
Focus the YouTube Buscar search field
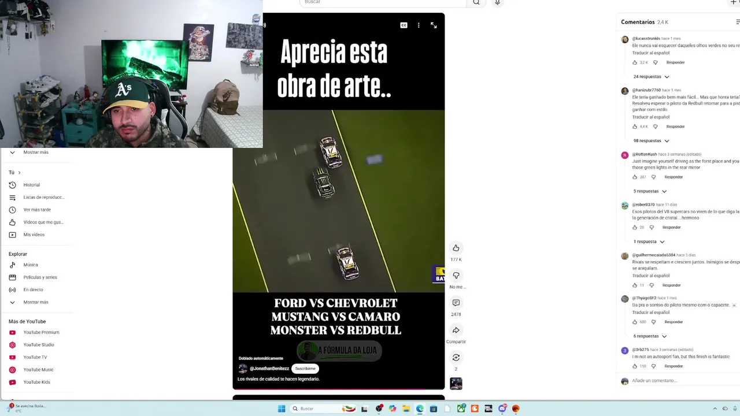[383, 2]
